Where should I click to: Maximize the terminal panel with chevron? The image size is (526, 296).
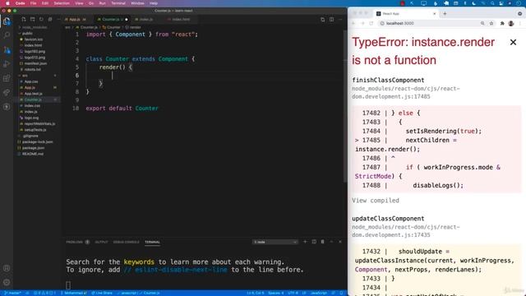pos(331,242)
